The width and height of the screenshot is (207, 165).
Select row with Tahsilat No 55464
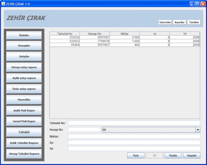click(125, 45)
